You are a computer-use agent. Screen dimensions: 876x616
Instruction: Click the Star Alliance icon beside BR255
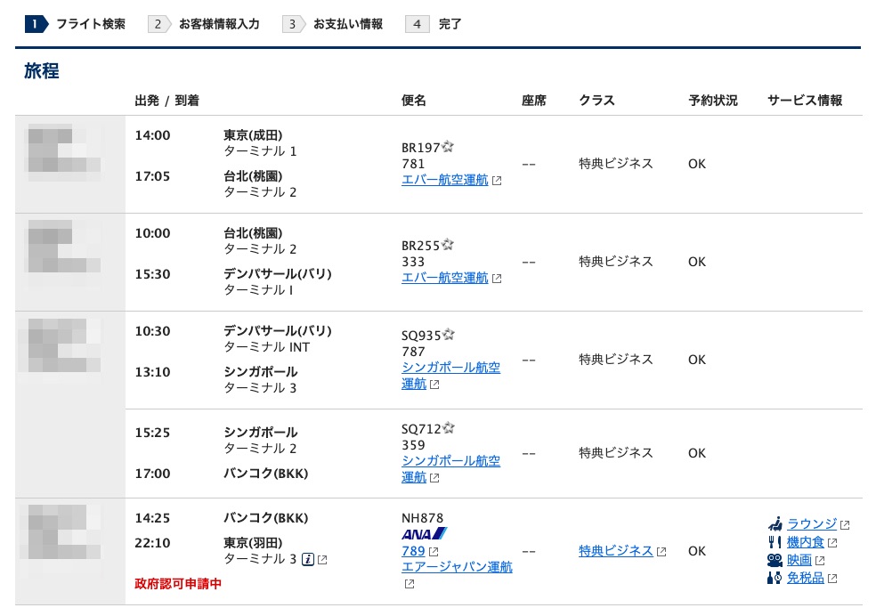click(449, 244)
